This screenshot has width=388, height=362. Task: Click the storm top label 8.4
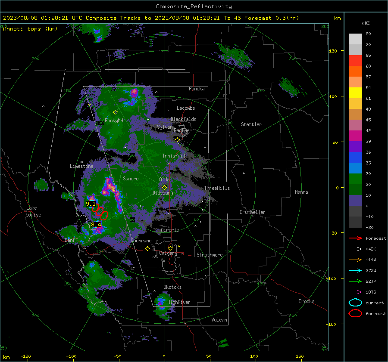coord(96,224)
